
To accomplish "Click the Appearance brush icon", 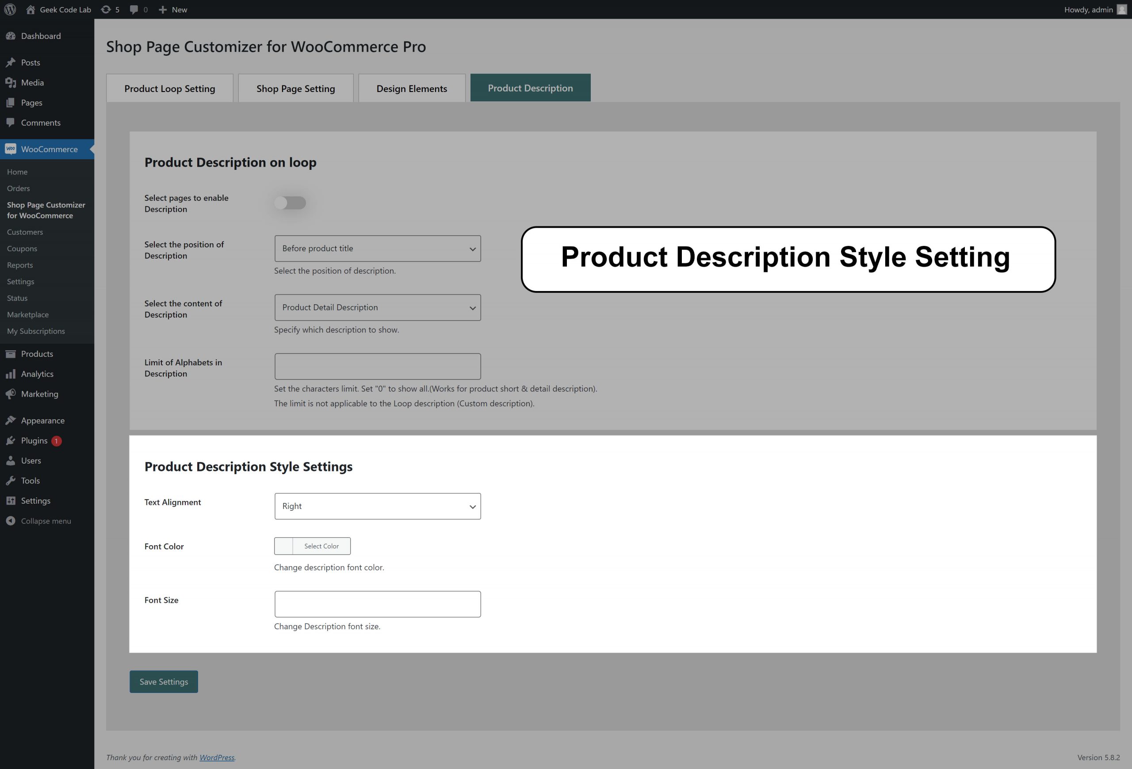I will 11,420.
